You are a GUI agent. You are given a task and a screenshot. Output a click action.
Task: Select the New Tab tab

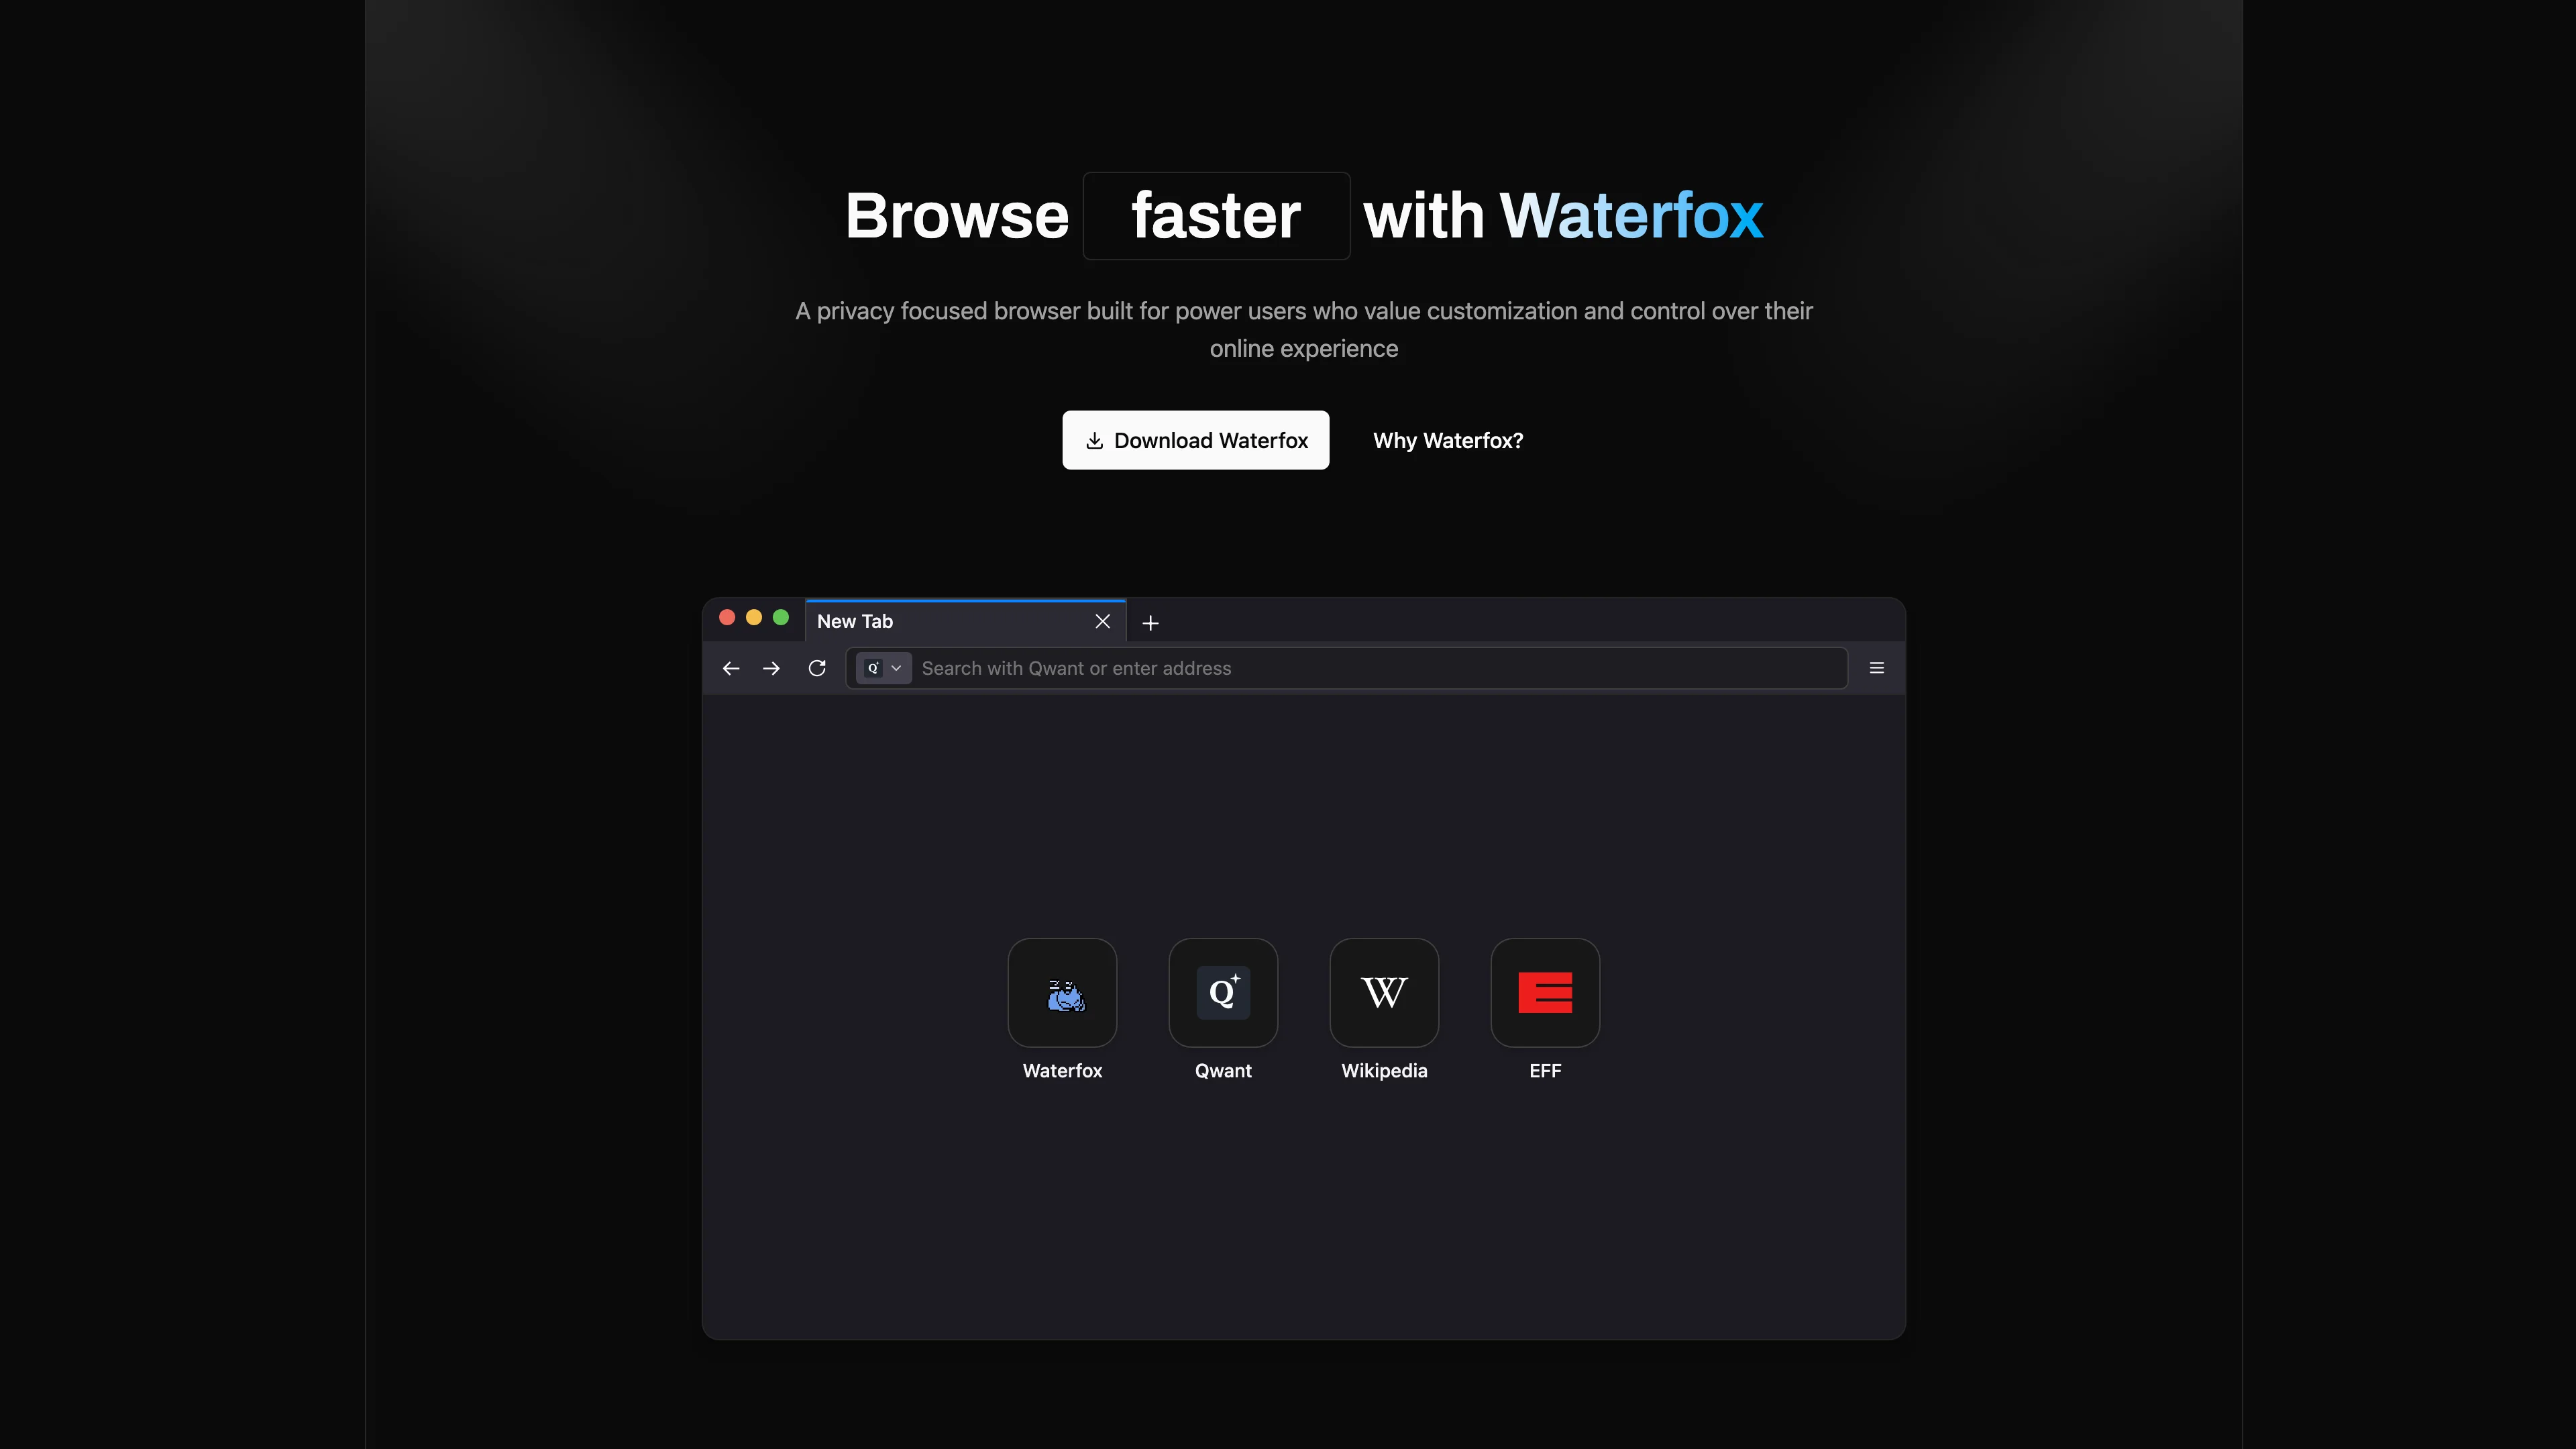(966, 621)
